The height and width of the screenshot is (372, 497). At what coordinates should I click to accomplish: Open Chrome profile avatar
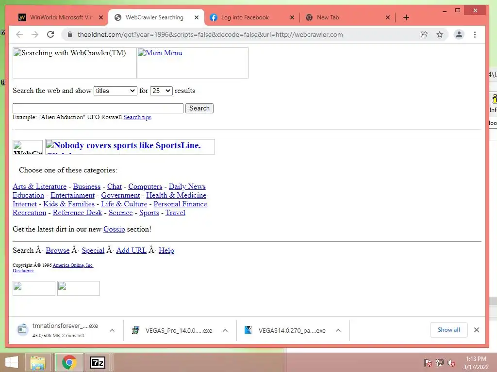459,34
